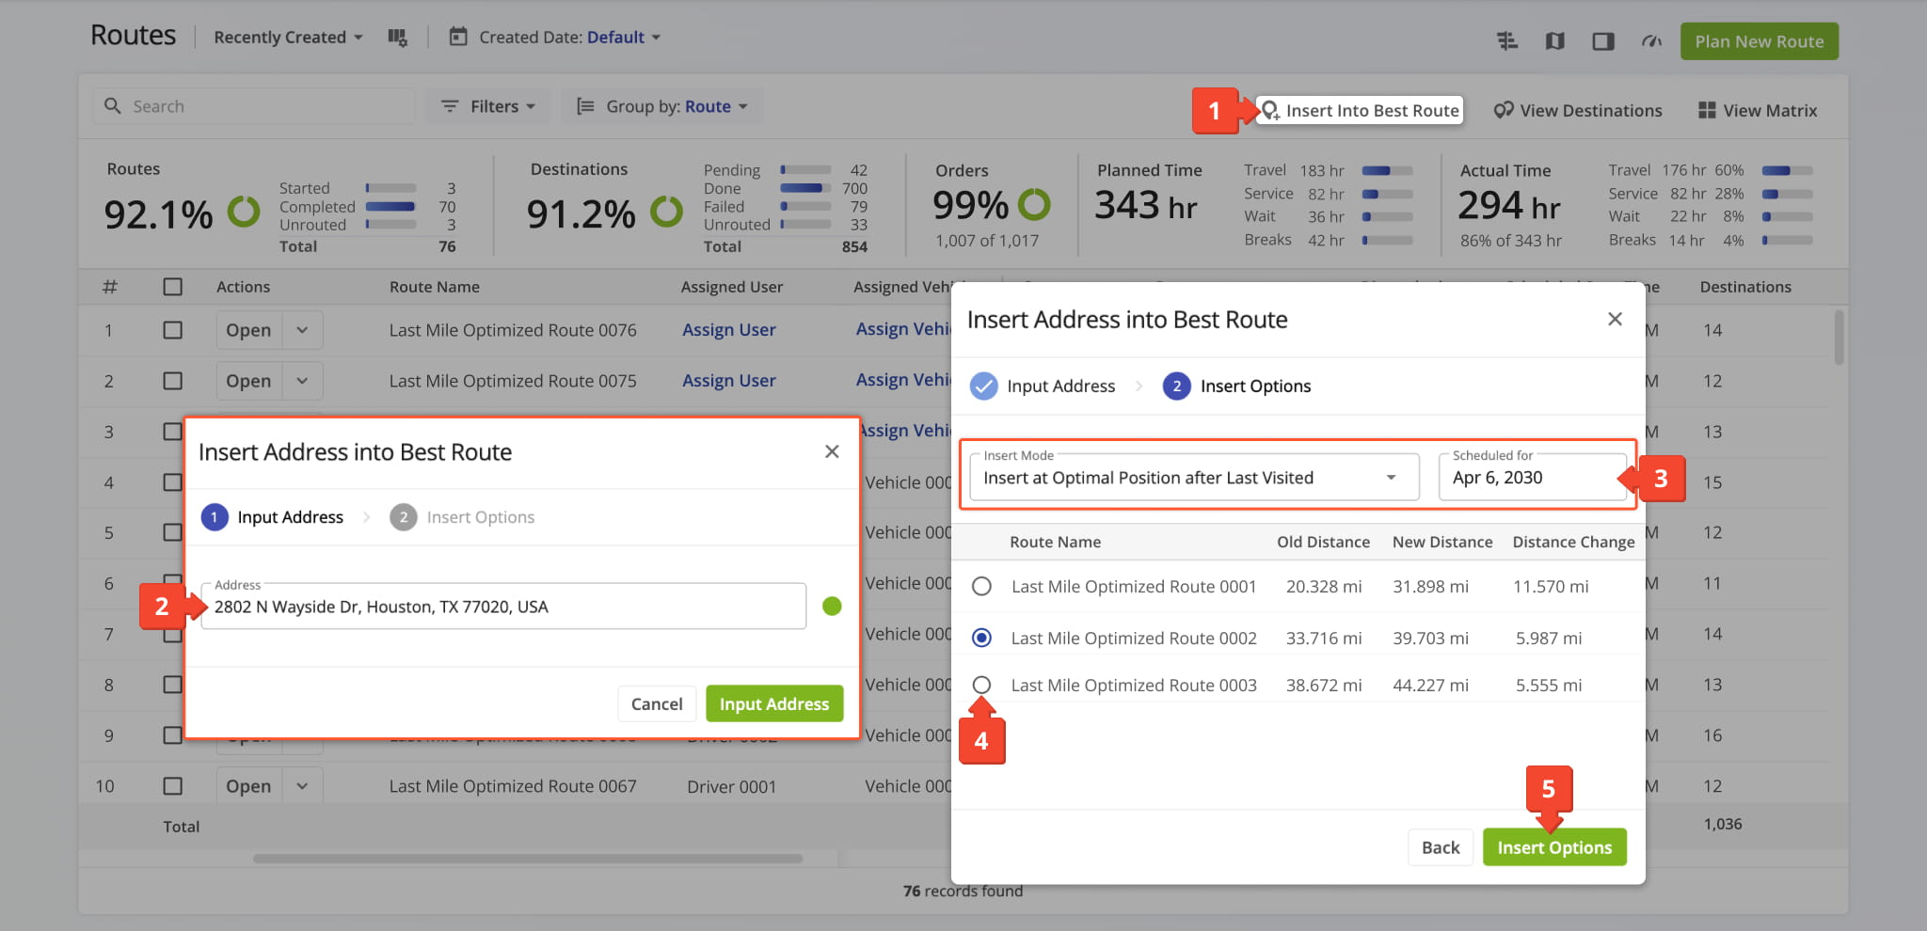Image resolution: width=1927 pixels, height=931 pixels.
Task: Check the box for Route 0076 row
Action: [x=172, y=330]
